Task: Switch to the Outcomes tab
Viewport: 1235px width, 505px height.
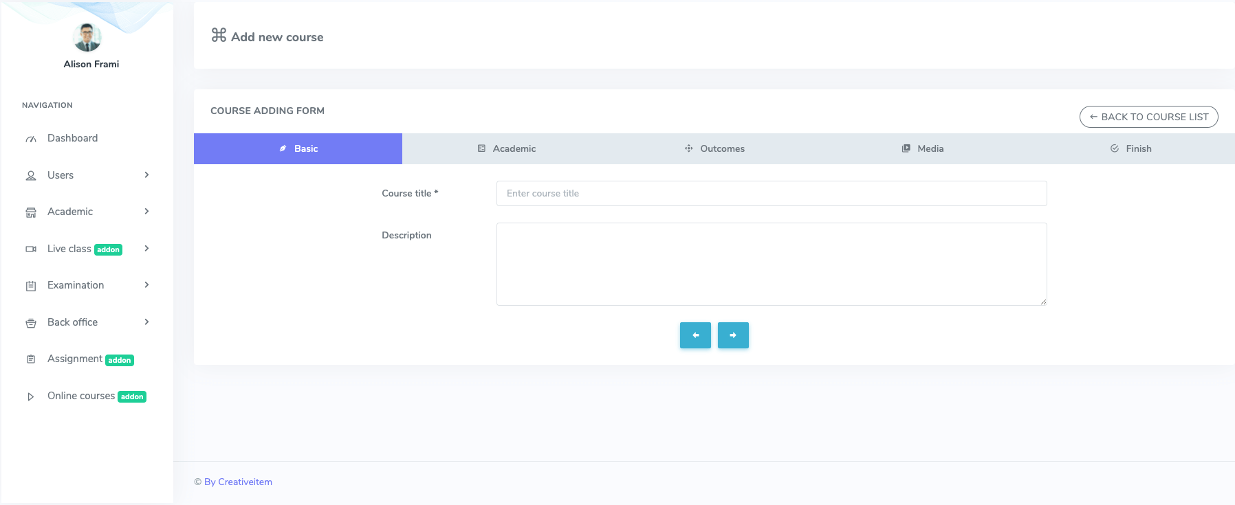Action: [x=714, y=148]
